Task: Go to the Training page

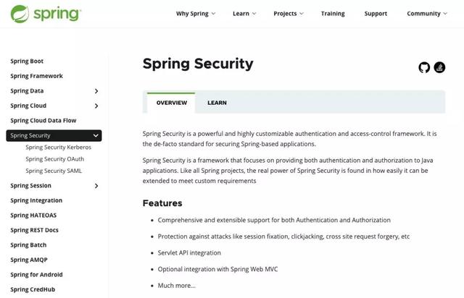Action: (333, 14)
